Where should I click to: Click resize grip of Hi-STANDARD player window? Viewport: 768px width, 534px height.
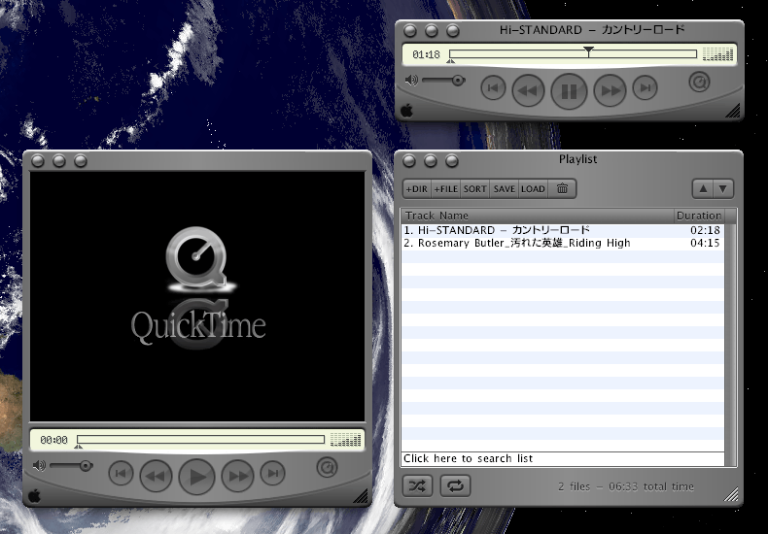coord(733,111)
